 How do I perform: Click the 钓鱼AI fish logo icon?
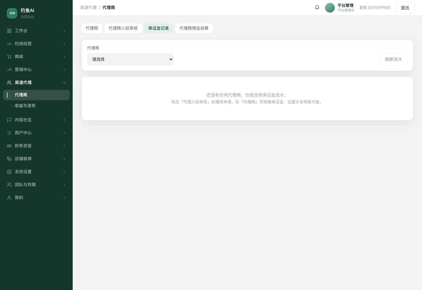click(12, 13)
